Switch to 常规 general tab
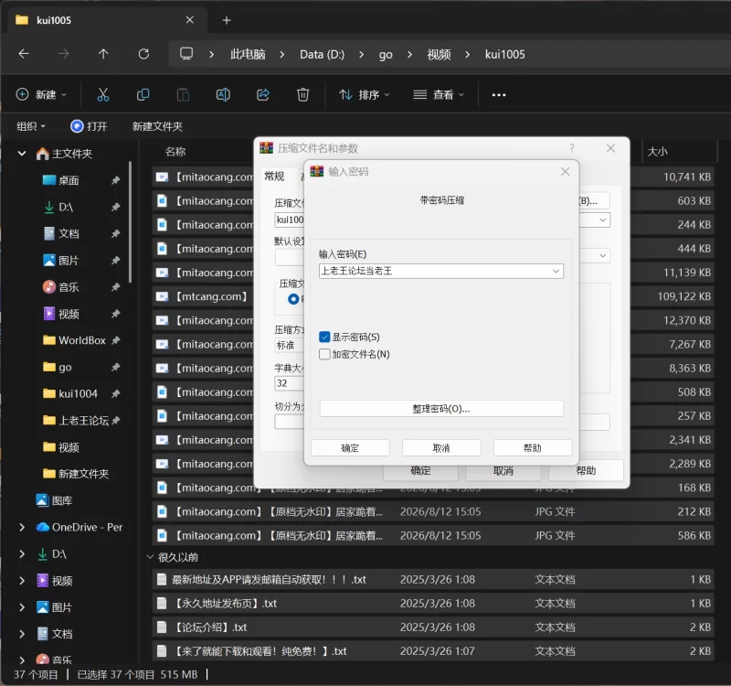 coord(274,177)
